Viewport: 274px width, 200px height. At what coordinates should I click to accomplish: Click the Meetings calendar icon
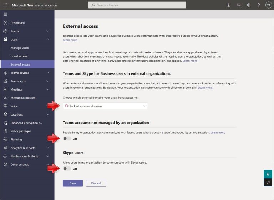click(x=5, y=89)
